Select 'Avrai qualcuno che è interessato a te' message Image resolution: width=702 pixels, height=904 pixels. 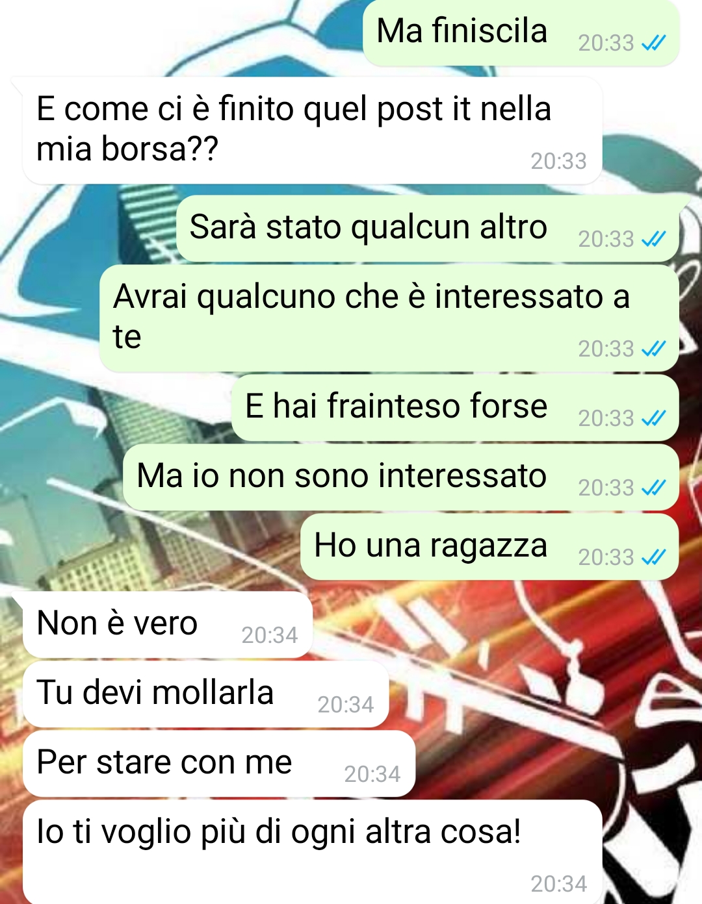tap(389, 318)
